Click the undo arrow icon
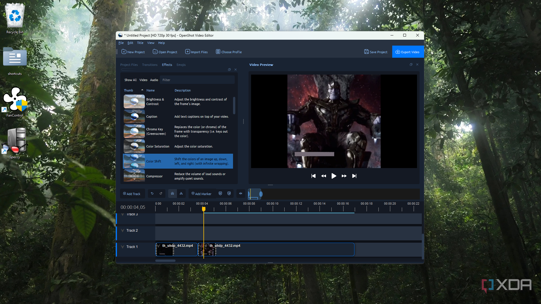The width and height of the screenshot is (541, 304). click(152, 194)
